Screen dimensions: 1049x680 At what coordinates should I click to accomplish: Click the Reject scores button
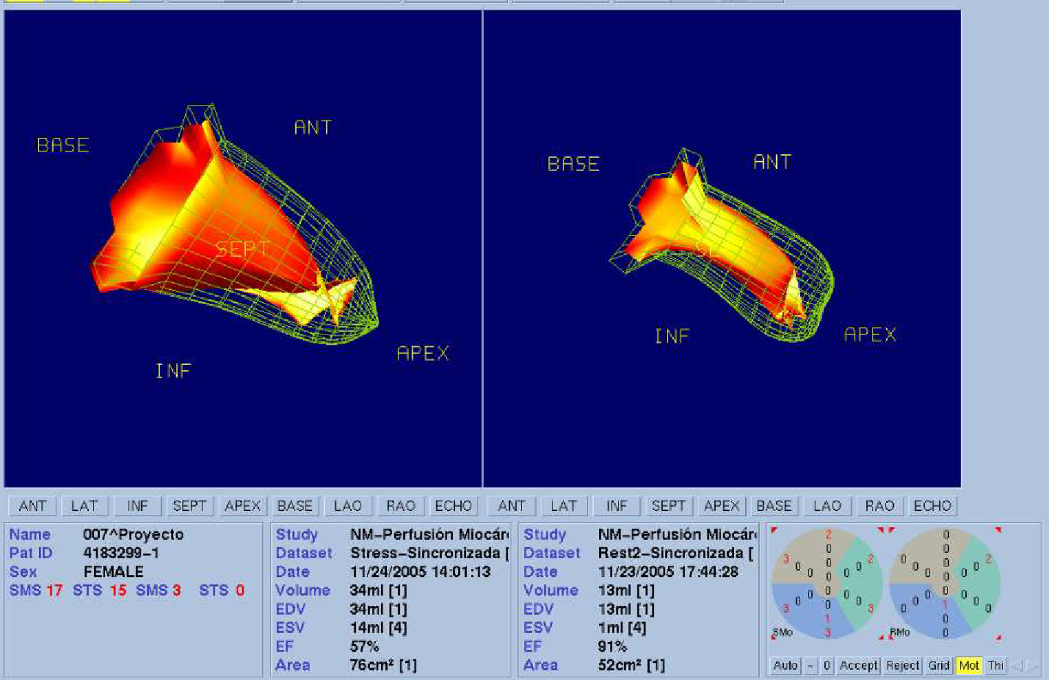(x=902, y=665)
